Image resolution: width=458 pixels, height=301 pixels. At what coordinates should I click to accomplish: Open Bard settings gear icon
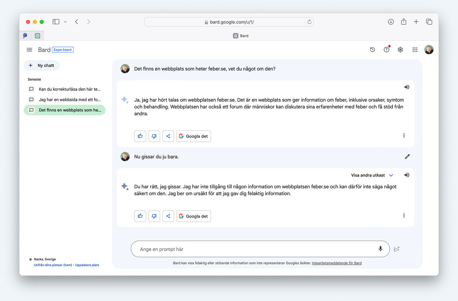(400, 50)
